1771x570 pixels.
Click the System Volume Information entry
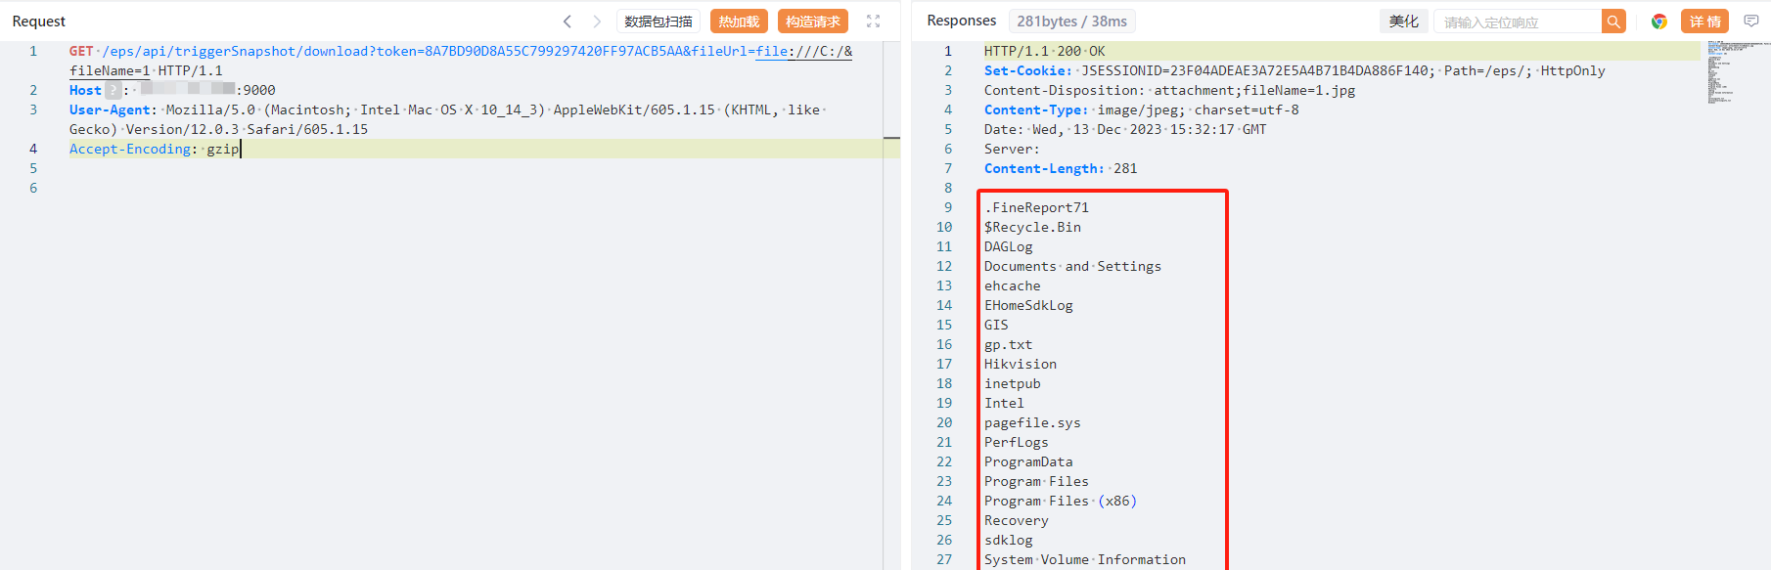(x=1085, y=559)
